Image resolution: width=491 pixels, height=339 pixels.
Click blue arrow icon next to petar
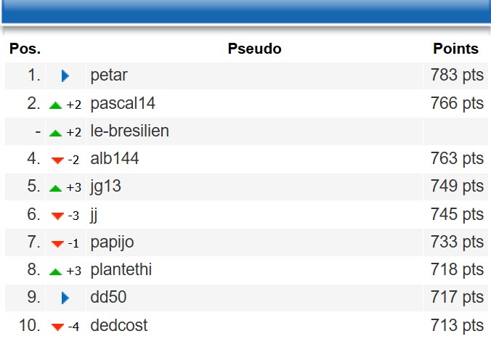(x=65, y=75)
